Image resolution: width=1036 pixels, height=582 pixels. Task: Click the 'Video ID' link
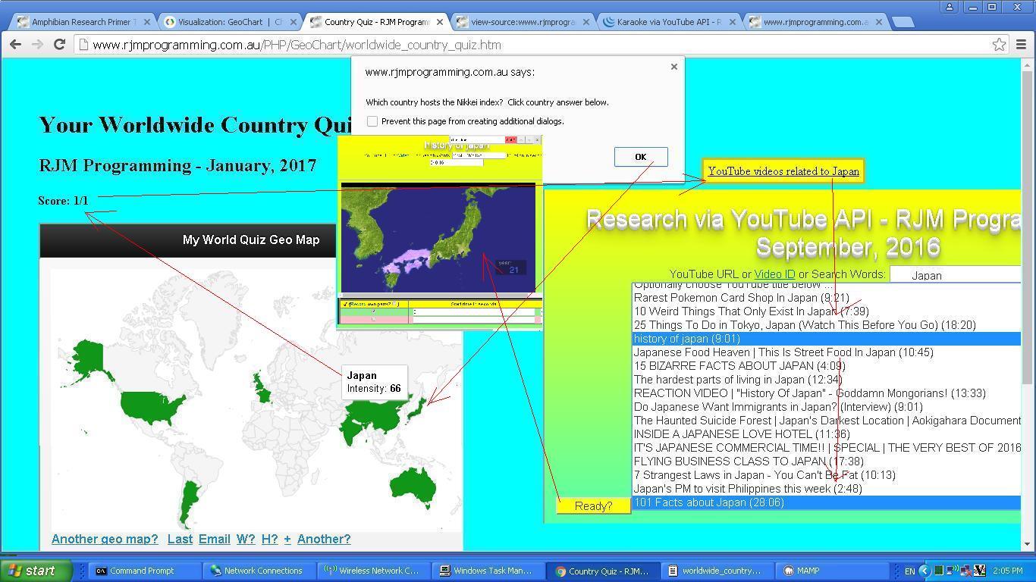(774, 274)
